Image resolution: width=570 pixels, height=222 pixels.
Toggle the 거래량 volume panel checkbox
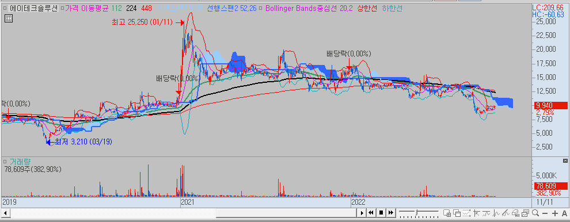click(x=5, y=161)
